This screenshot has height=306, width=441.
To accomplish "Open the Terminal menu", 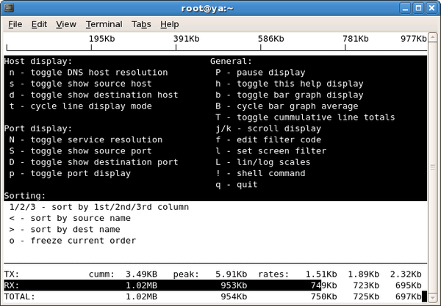I will pos(104,24).
